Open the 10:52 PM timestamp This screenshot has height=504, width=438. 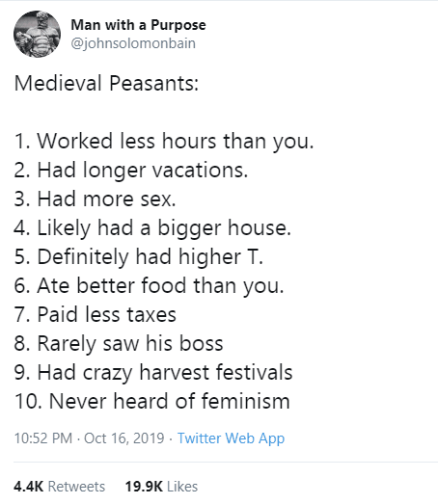[x=43, y=438]
